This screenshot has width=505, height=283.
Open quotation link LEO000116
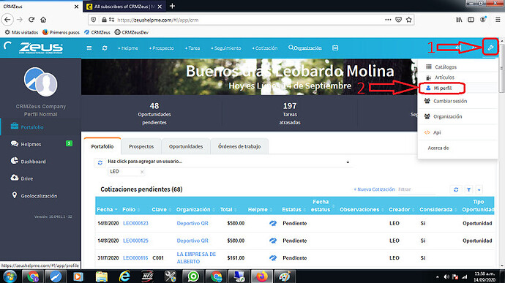click(135, 258)
